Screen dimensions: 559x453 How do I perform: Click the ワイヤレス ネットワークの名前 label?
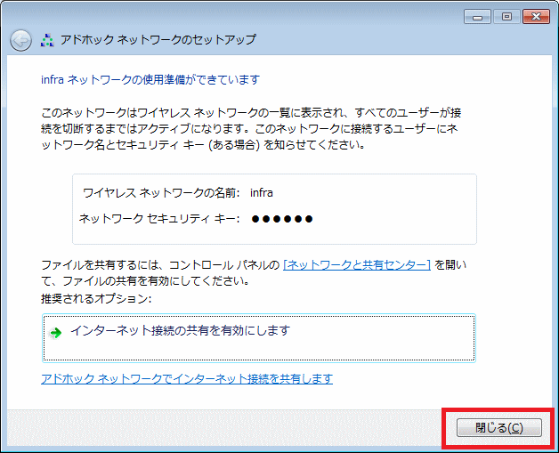(x=161, y=193)
